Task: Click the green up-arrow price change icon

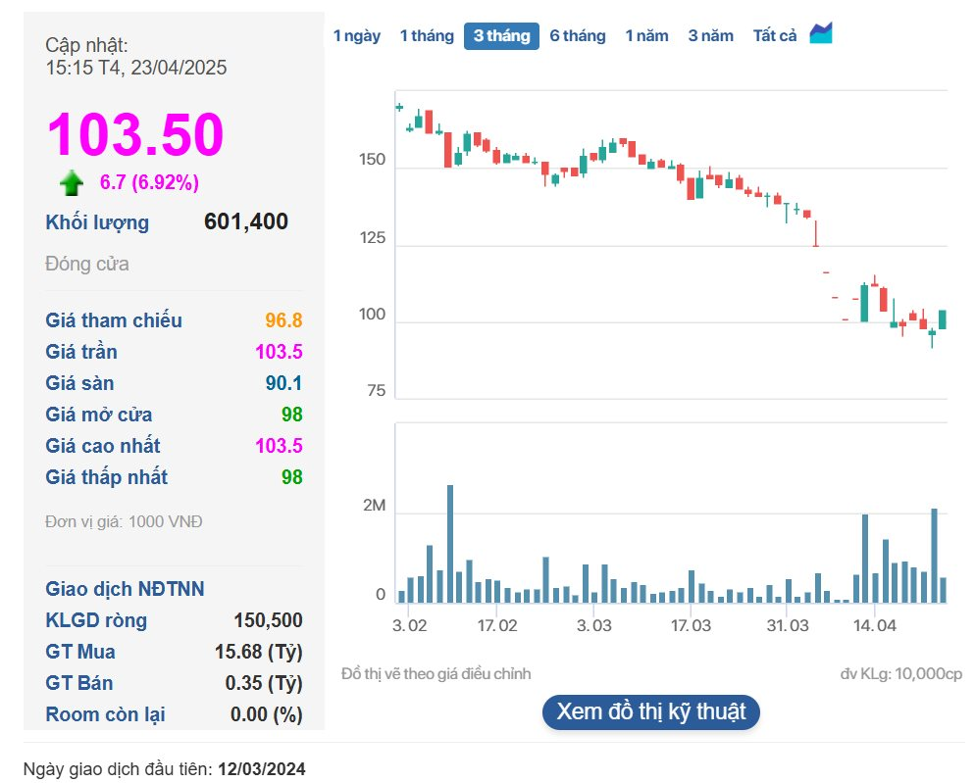Action: [x=72, y=182]
